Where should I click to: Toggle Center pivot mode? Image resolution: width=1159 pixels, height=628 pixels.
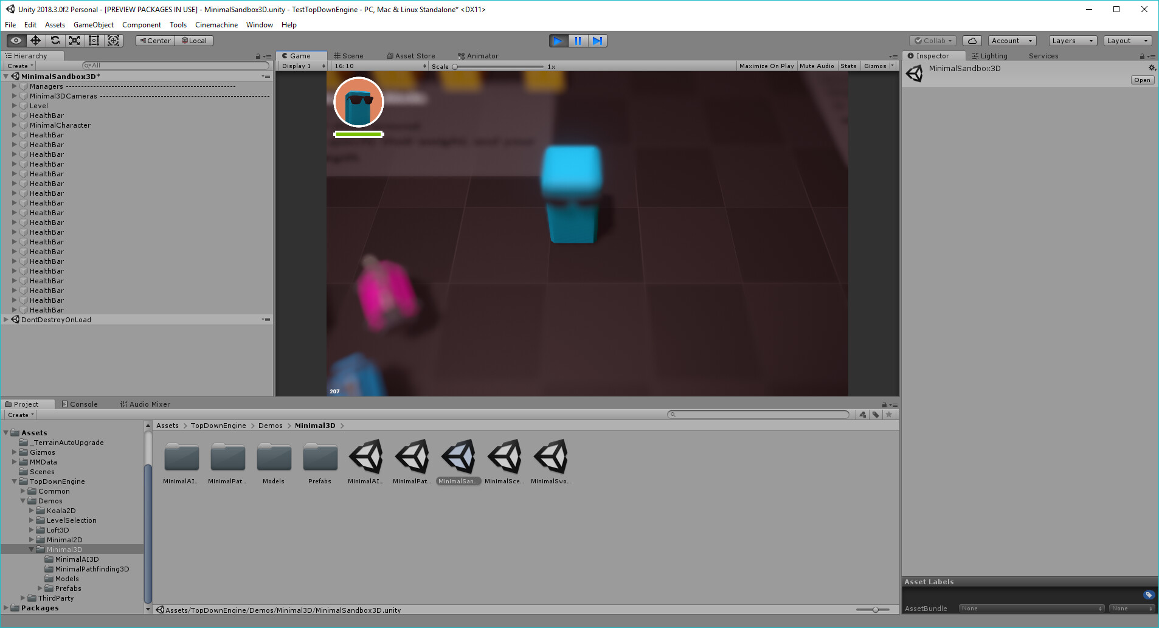155,41
